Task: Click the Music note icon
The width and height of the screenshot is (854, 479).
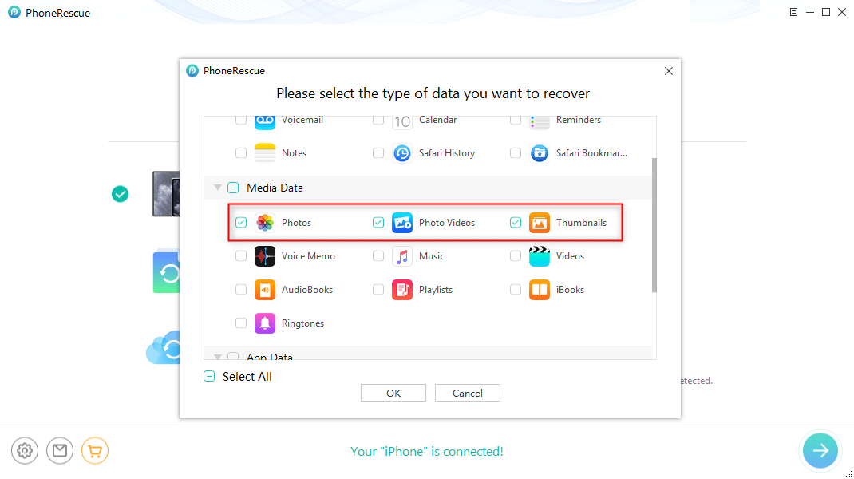Action: click(x=402, y=256)
